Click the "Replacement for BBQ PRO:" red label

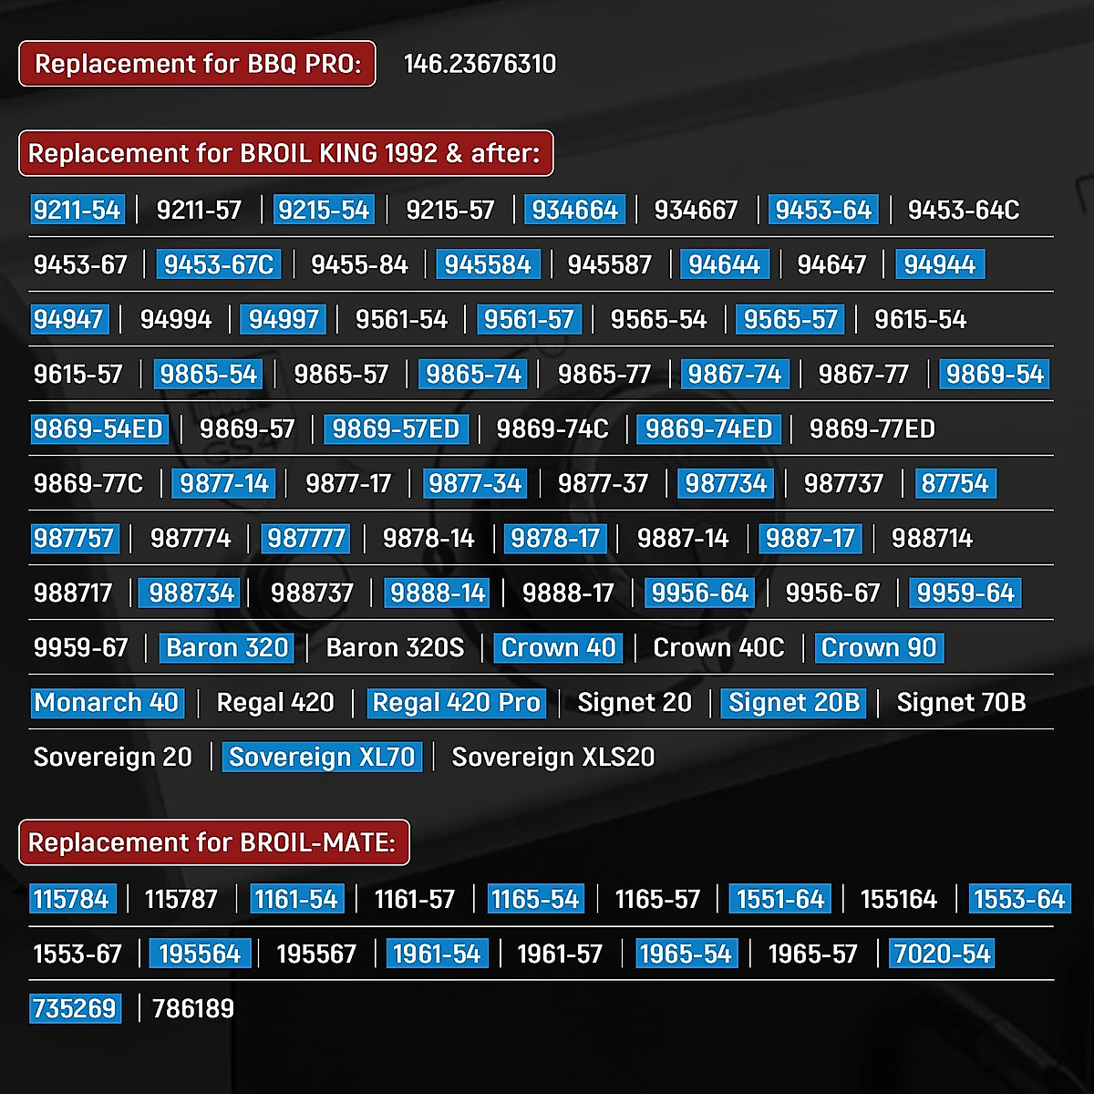[x=197, y=64]
